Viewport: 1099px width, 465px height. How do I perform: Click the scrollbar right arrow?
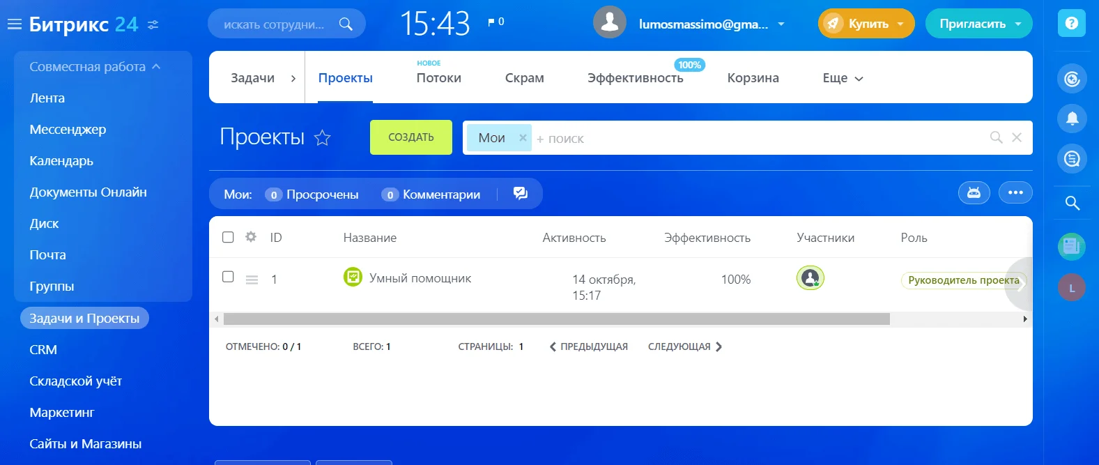click(x=1025, y=319)
